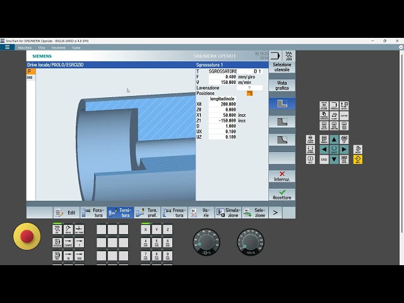This screenshot has width=404, height=303.
Task: Select the VAR increment key
Action: coord(68,242)
